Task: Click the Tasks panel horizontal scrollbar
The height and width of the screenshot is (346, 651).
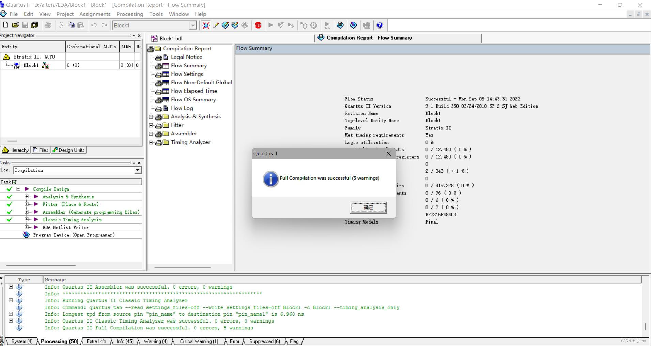Action: (41, 265)
